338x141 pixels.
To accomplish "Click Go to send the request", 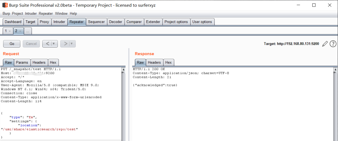I will click(x=12, y=44).
